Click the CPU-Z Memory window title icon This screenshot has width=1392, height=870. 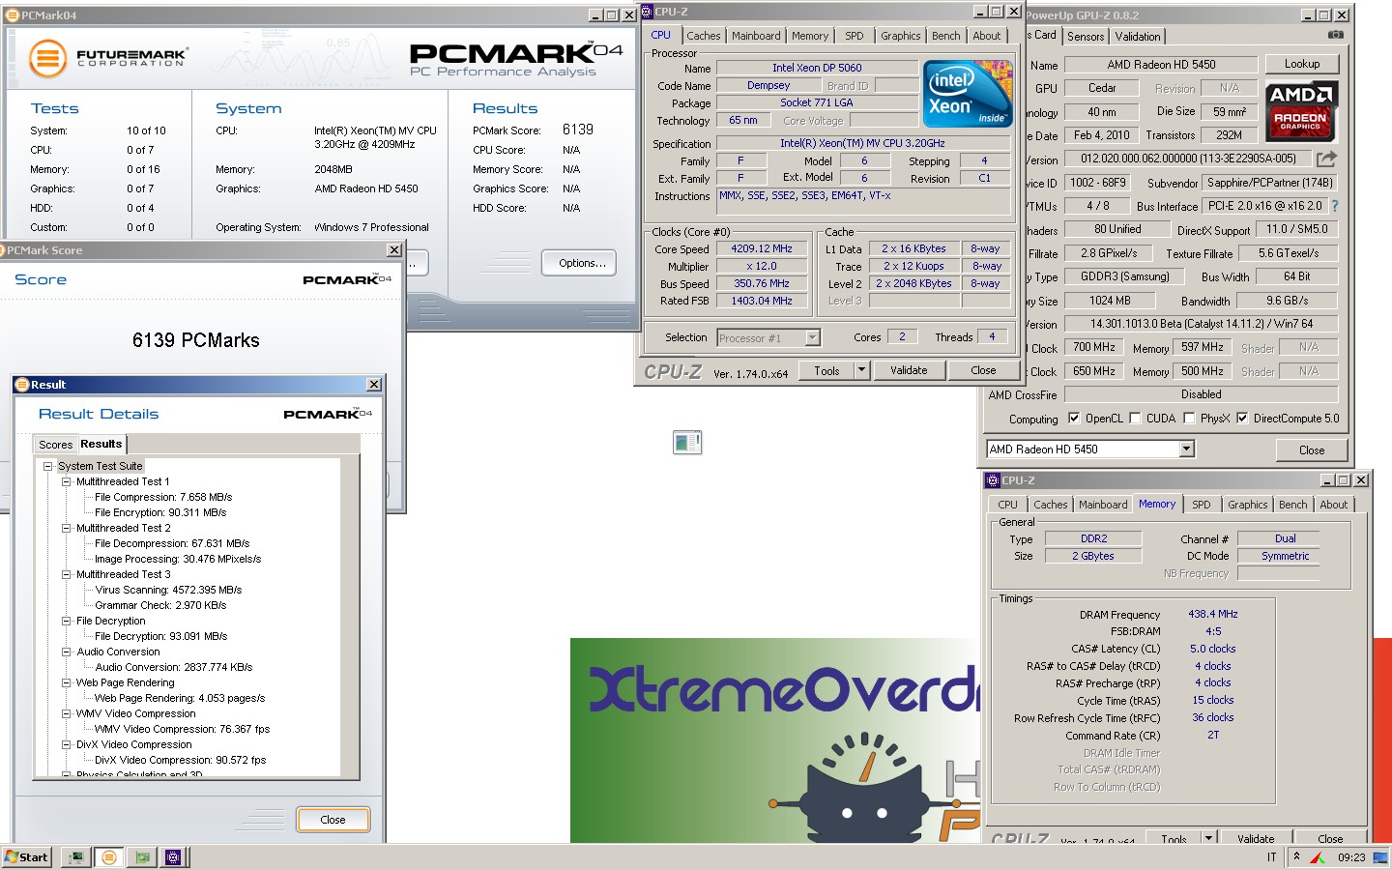click(x=992, y=480)
